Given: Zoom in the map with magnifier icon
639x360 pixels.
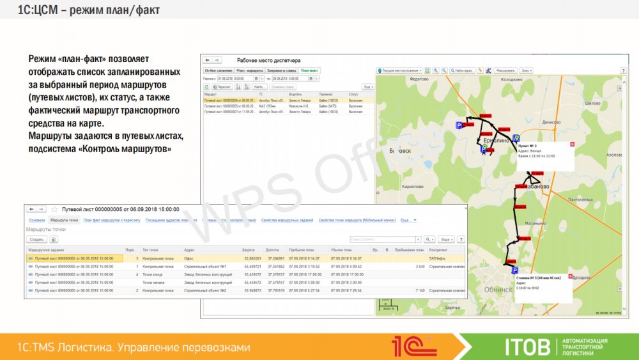Looking at the screenshot, I should (436, 70).
